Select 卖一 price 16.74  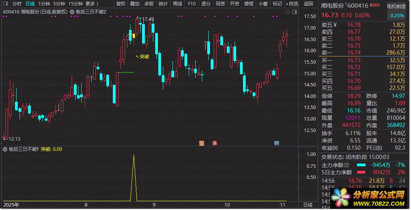click(354, 53)
